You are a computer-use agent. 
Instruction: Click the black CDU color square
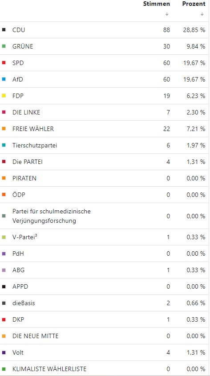coord(4,30)
